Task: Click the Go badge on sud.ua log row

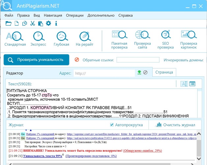Action: (23, 138)
